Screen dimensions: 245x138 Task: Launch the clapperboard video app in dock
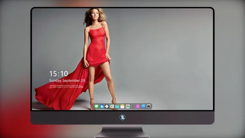click(117, 106)
